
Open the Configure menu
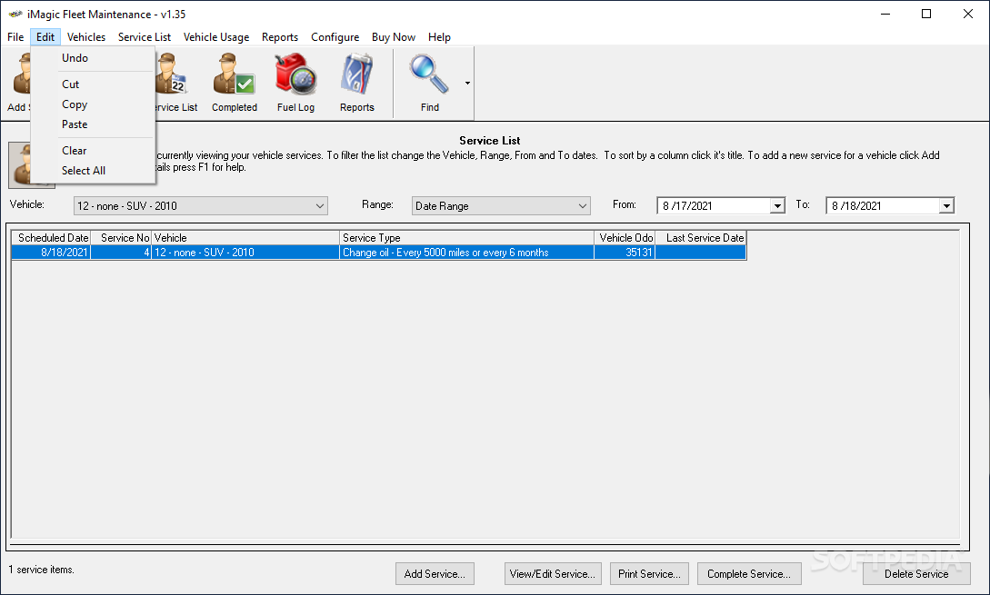[335, 37]
